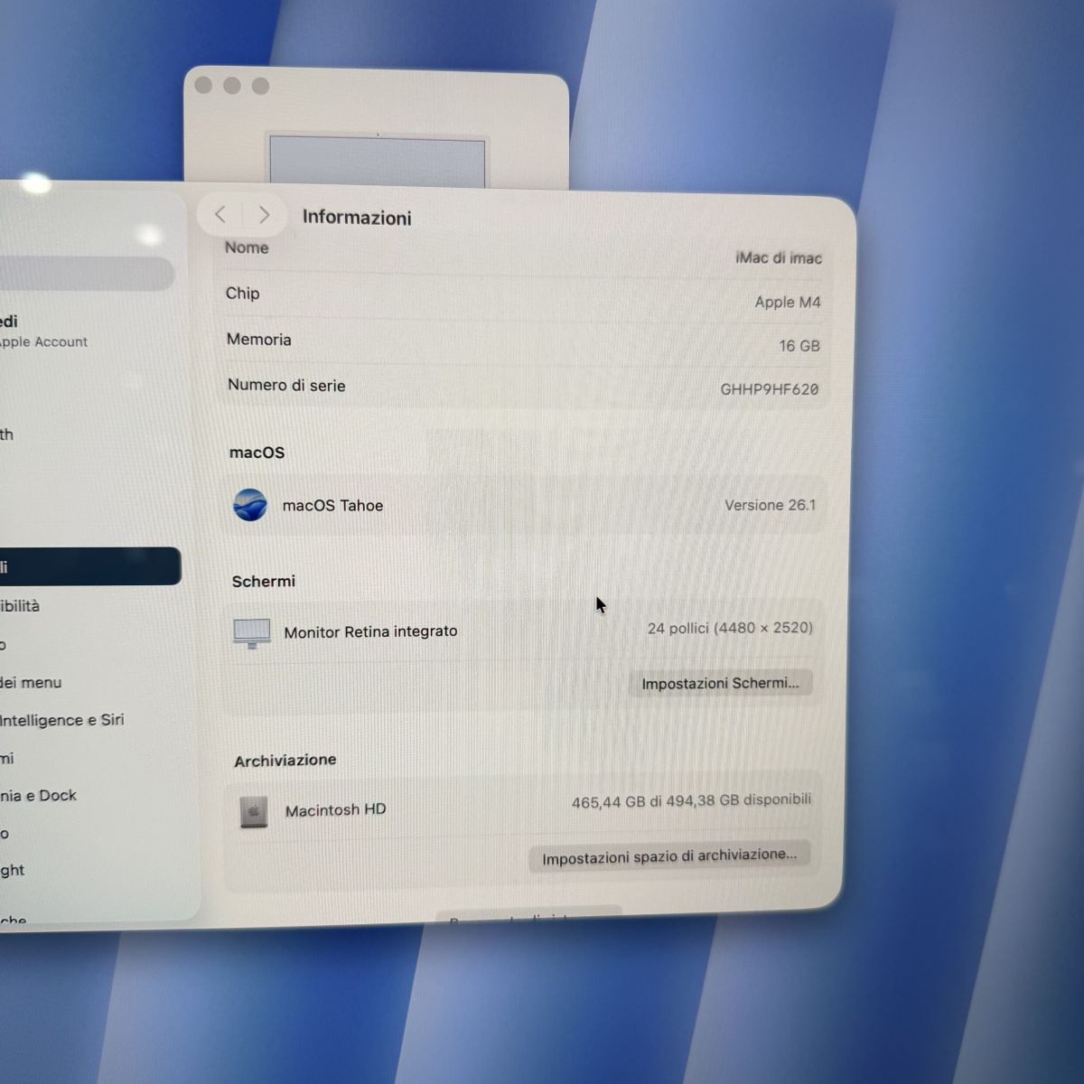Click the forward chevron beside Informazioni

coord(264,215)
